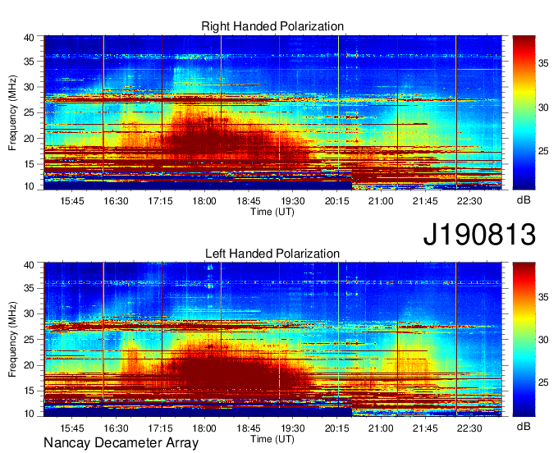Click the 15 MHz frequency tick of Left Handed plot

coord(29,391)
